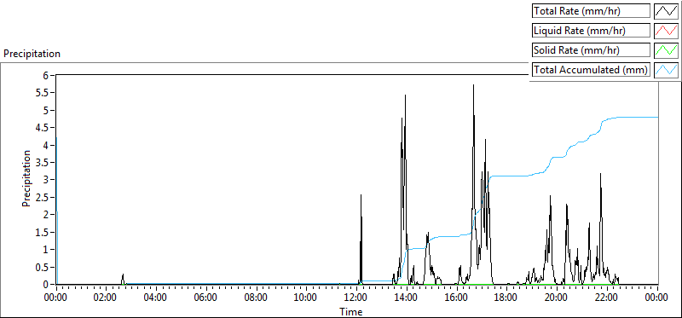Click the 18:00 time tick label
The width and height of the screenshot is (682, 318).
tap(506, 298)
